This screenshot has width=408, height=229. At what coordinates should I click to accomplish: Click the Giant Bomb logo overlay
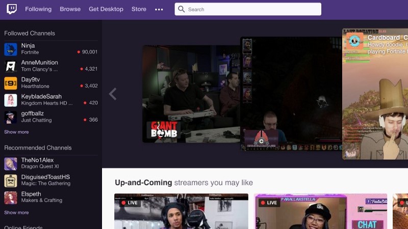[x=164, y=130]
